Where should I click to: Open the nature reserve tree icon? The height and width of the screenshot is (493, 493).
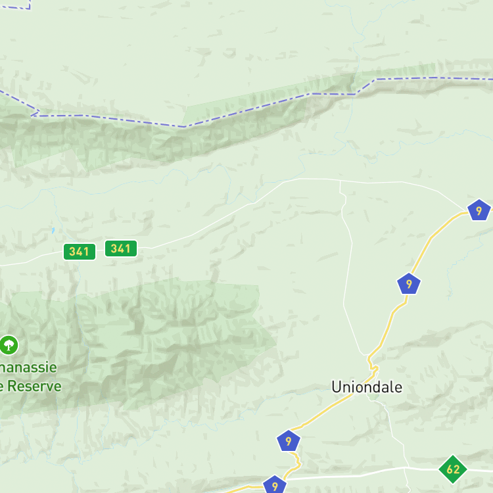coord(9,345)
